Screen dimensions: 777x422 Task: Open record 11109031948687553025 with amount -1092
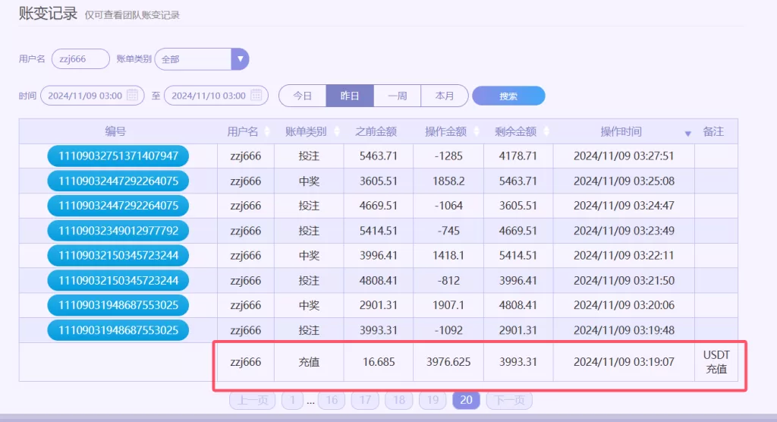[x=118, y=330]
